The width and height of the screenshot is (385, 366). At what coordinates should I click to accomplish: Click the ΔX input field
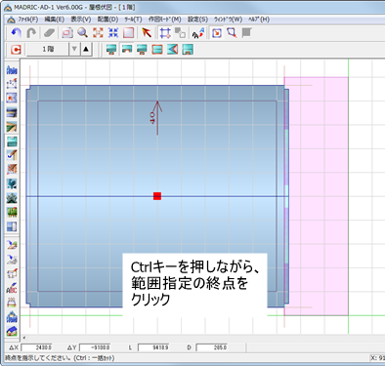37,347
